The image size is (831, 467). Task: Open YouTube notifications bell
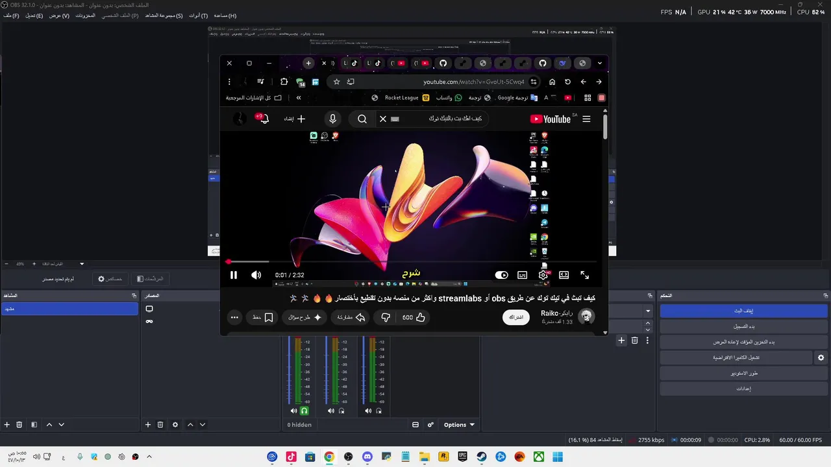[264, 119]
